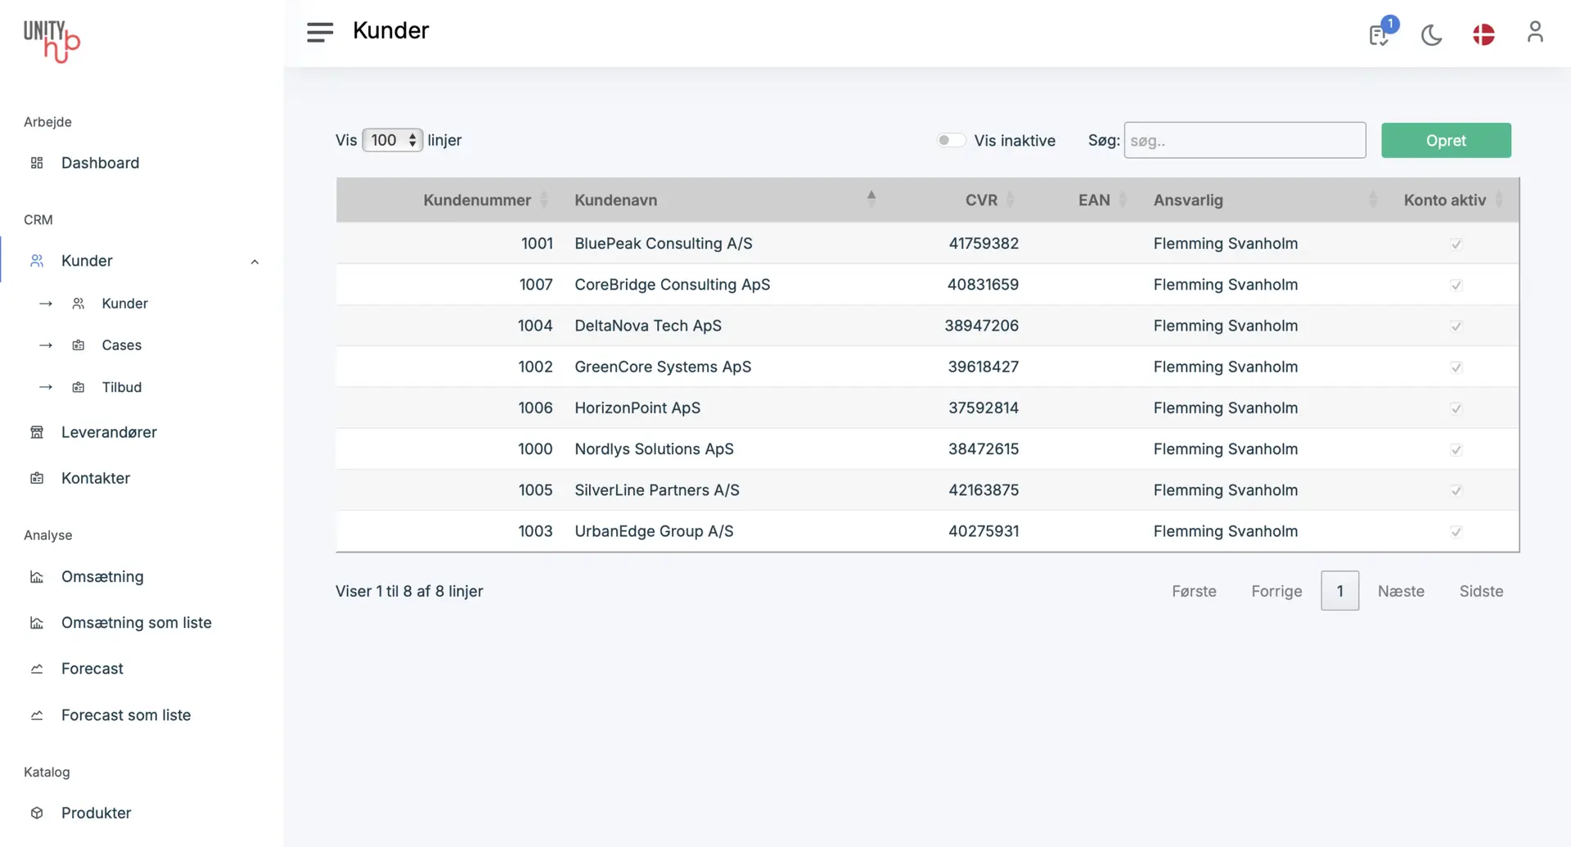The height and width of the screenshot is (847, 1571).
Task: Click the Næste pagination link
Action: tap(1400, 591)
